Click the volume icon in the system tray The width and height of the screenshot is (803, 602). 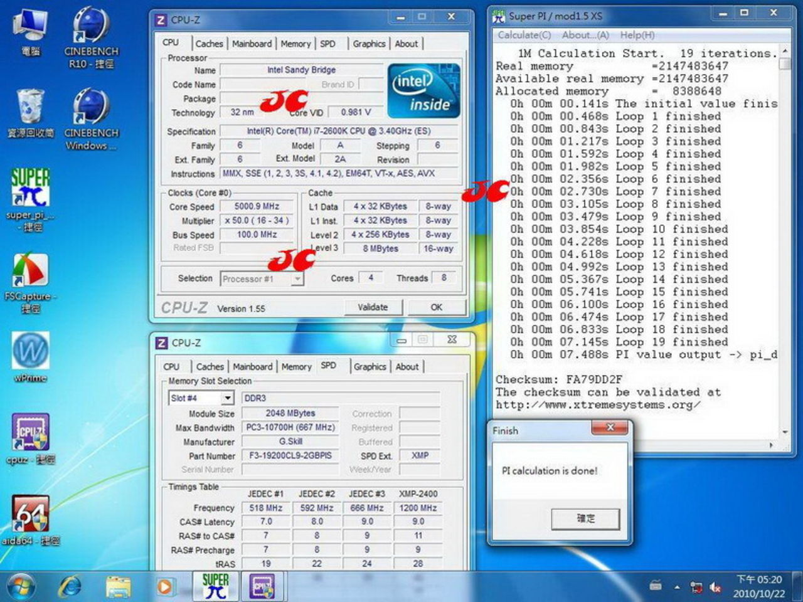coord(715,587)
